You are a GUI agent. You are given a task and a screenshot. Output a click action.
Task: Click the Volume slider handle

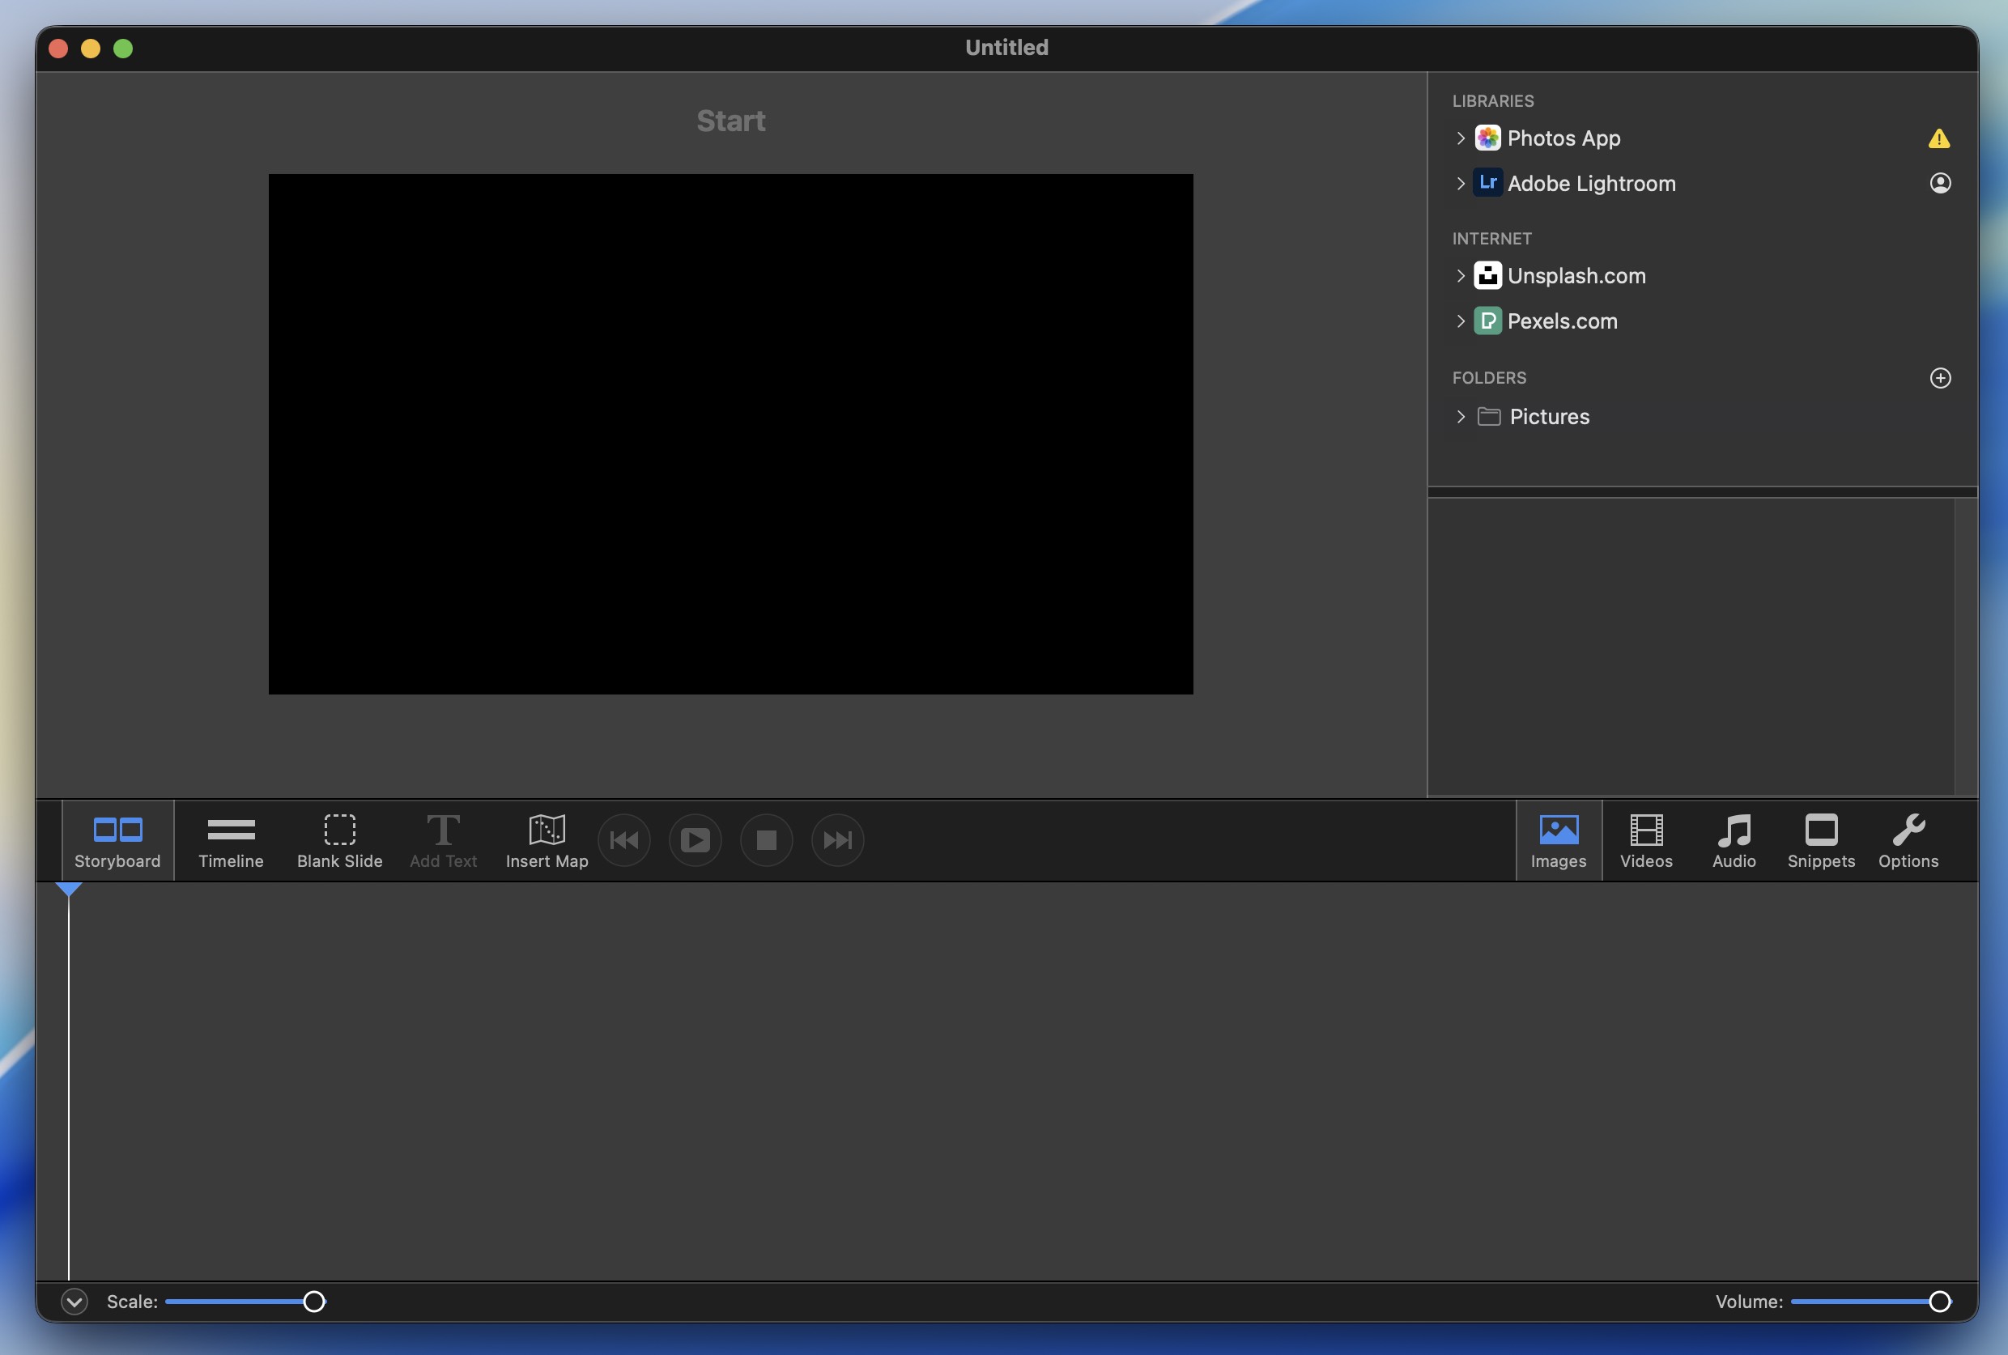1939,1302
